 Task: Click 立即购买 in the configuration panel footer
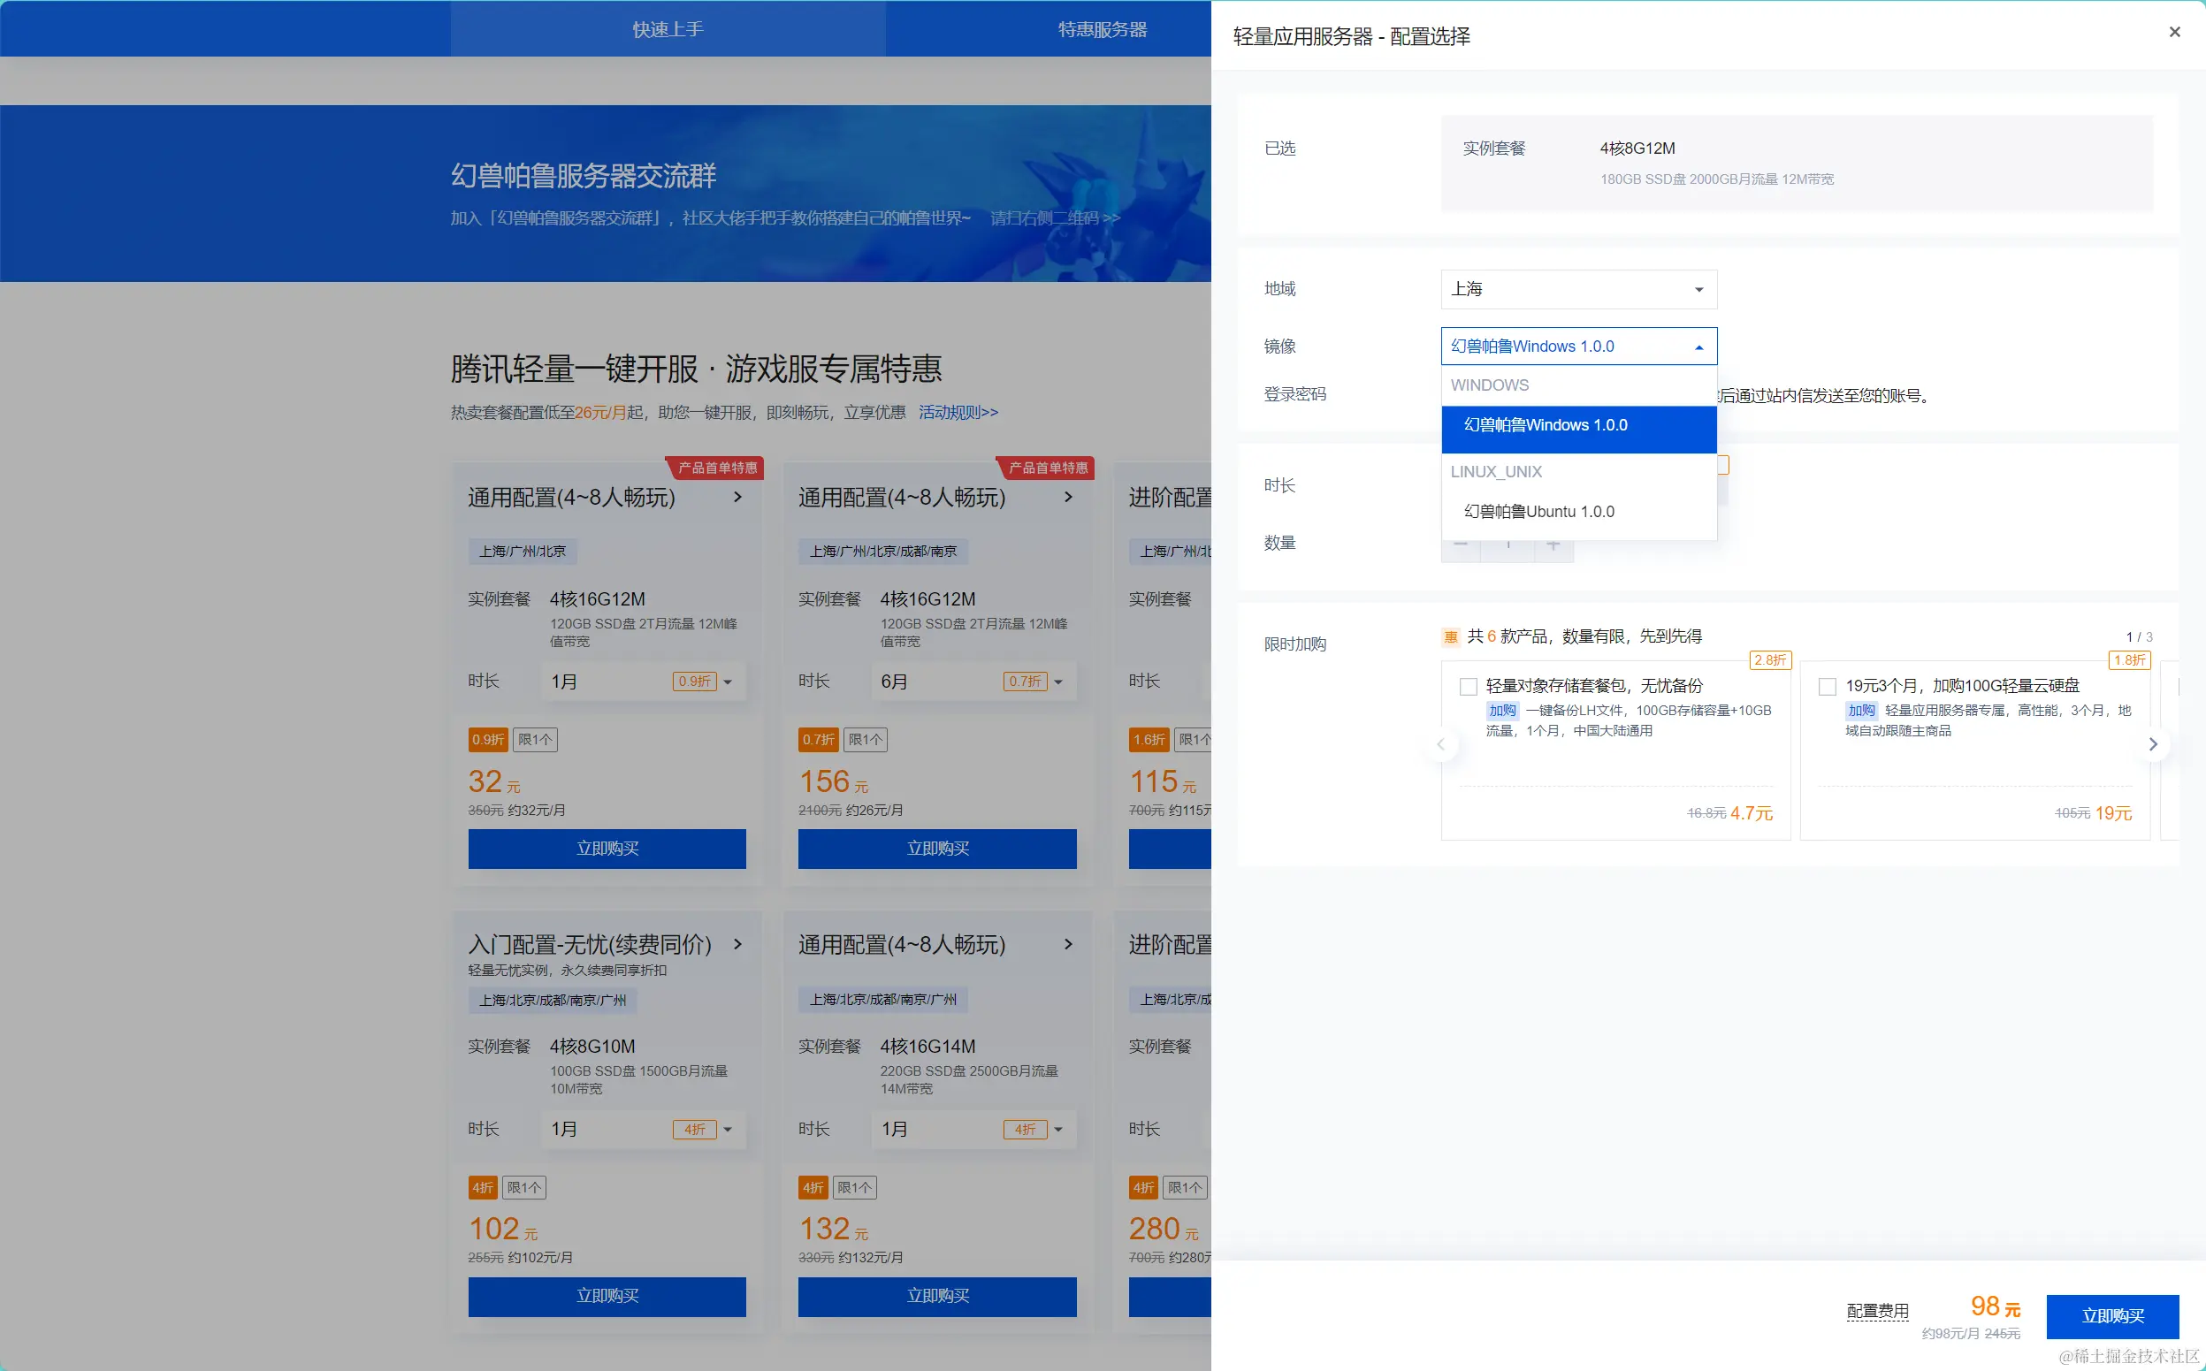2111,1315
